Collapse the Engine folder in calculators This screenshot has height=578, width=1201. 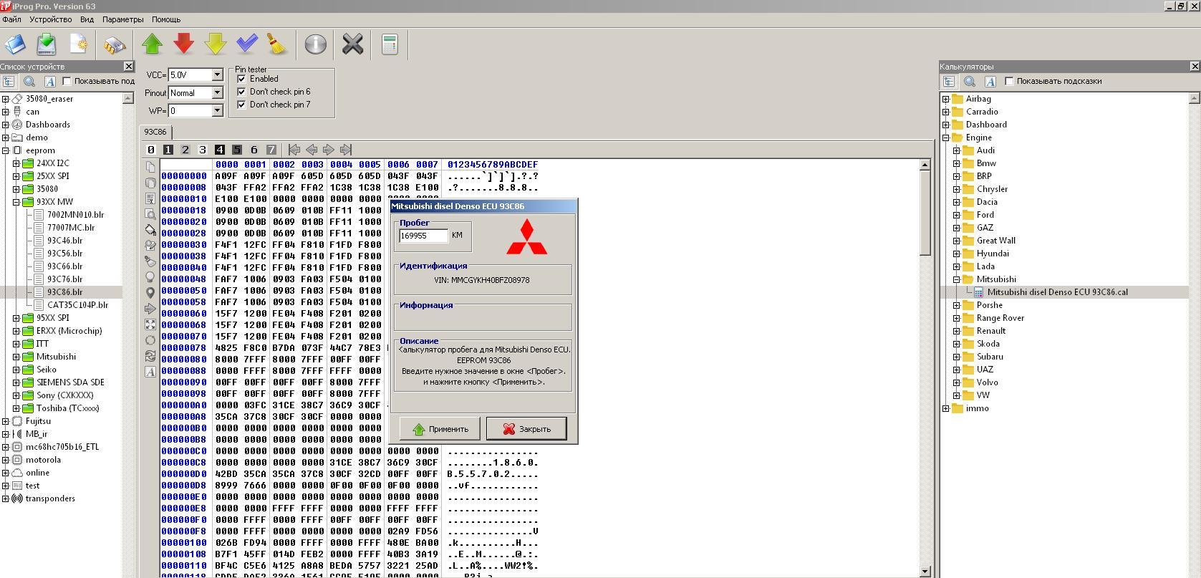[945, 138]
